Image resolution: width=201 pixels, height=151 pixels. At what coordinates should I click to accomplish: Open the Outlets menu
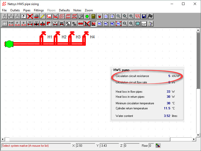15,10
